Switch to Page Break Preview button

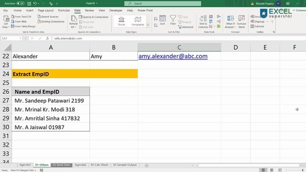(280, 170)
